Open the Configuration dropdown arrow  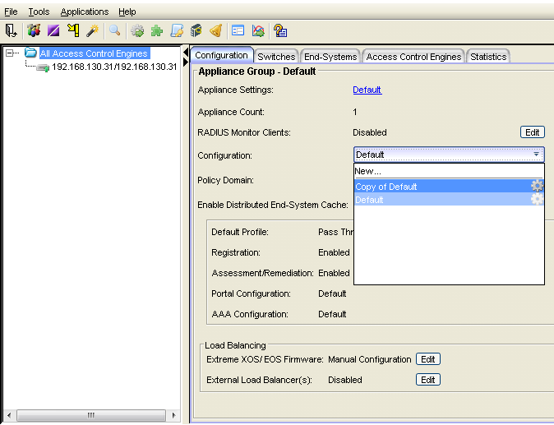(x=536, y=155)
